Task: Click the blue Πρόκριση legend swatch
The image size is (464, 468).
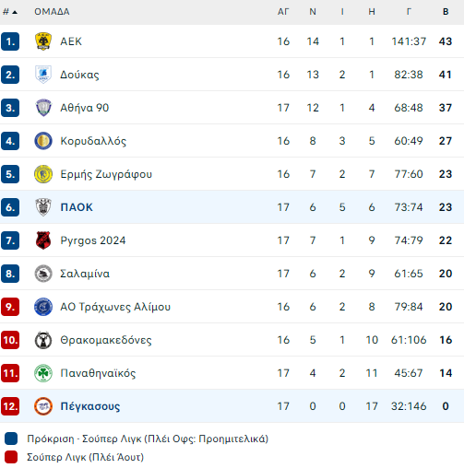Action: pyautogui.click(x=11, y=439)
